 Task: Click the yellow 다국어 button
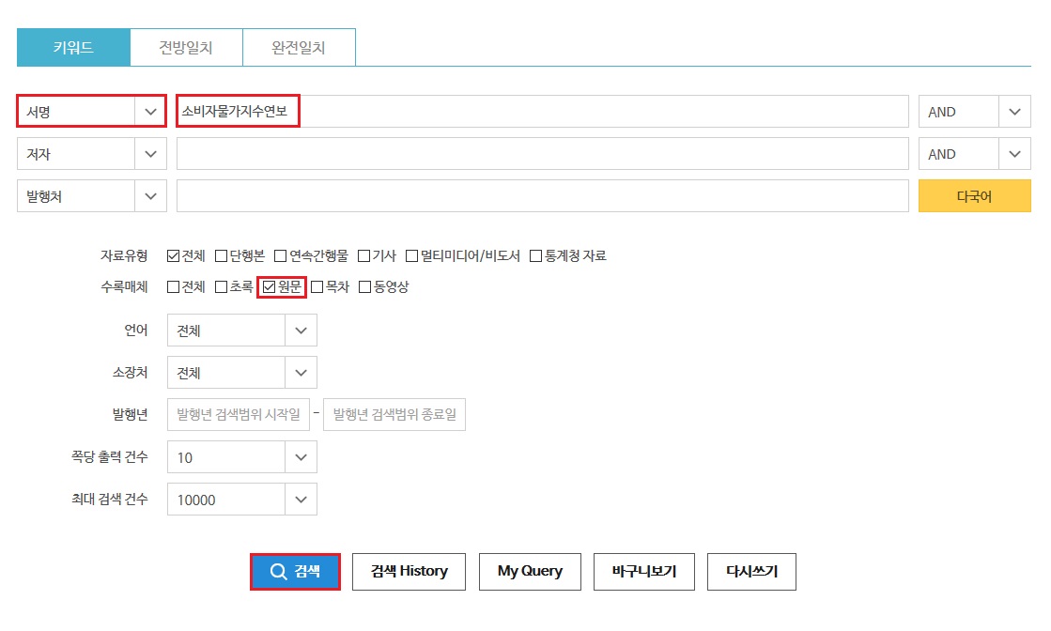coord(975,195)
